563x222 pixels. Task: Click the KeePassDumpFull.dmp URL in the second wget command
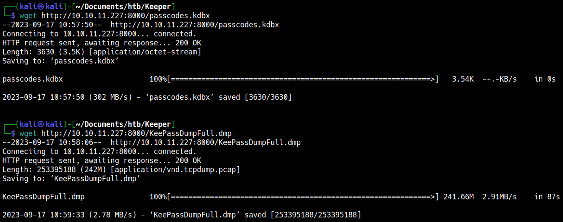[x=136, y=133]
